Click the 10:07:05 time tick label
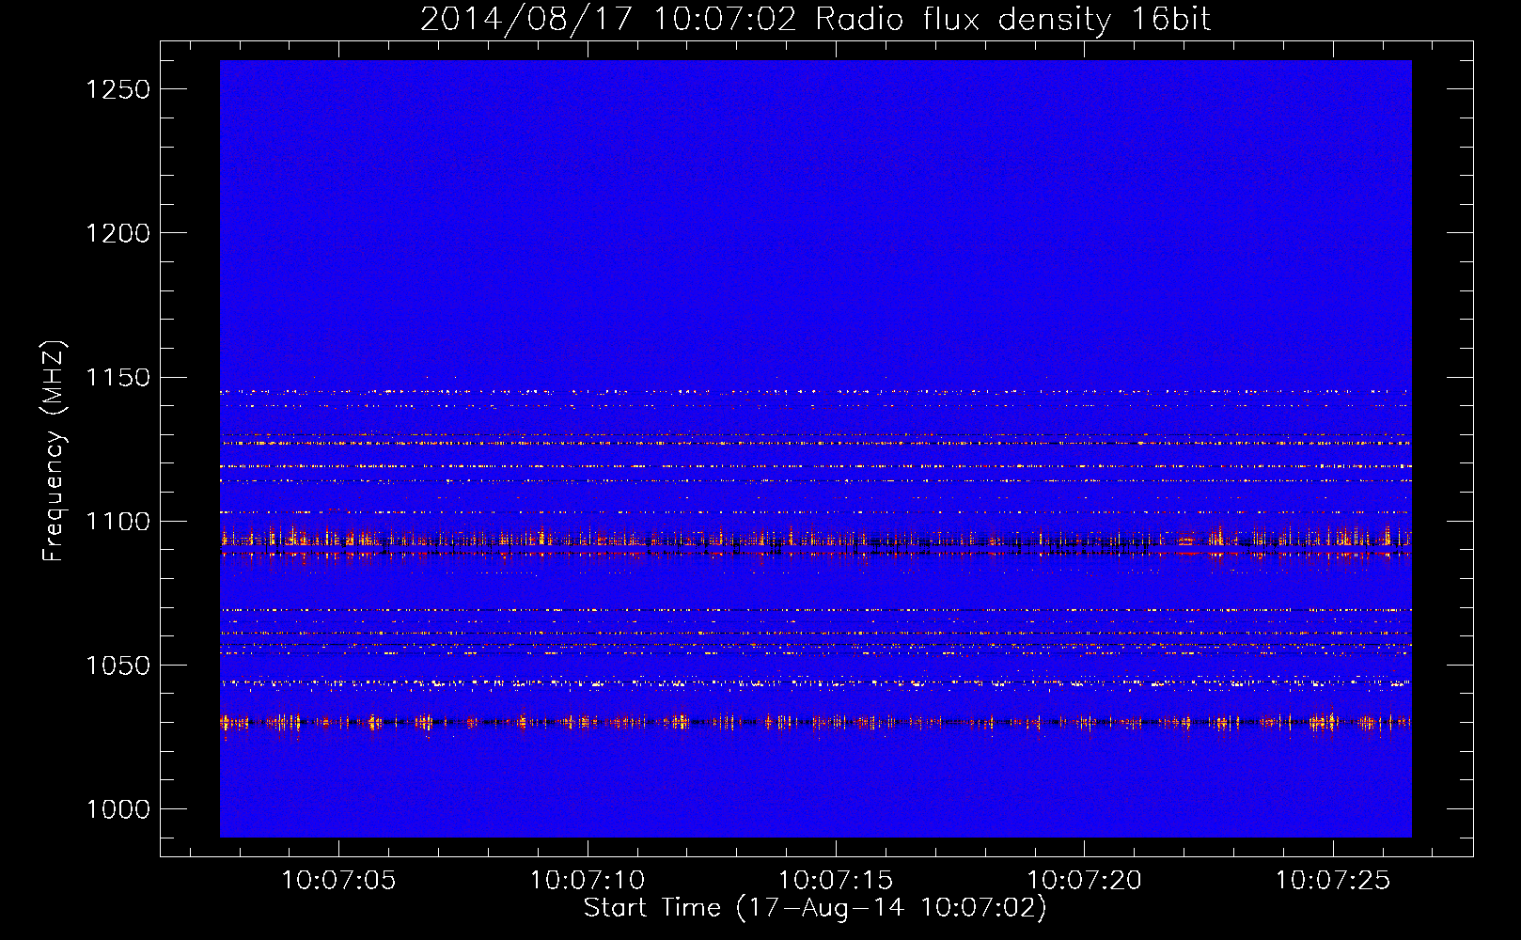This screenshot has width=1521, height=940. click(x=339, y=881)
